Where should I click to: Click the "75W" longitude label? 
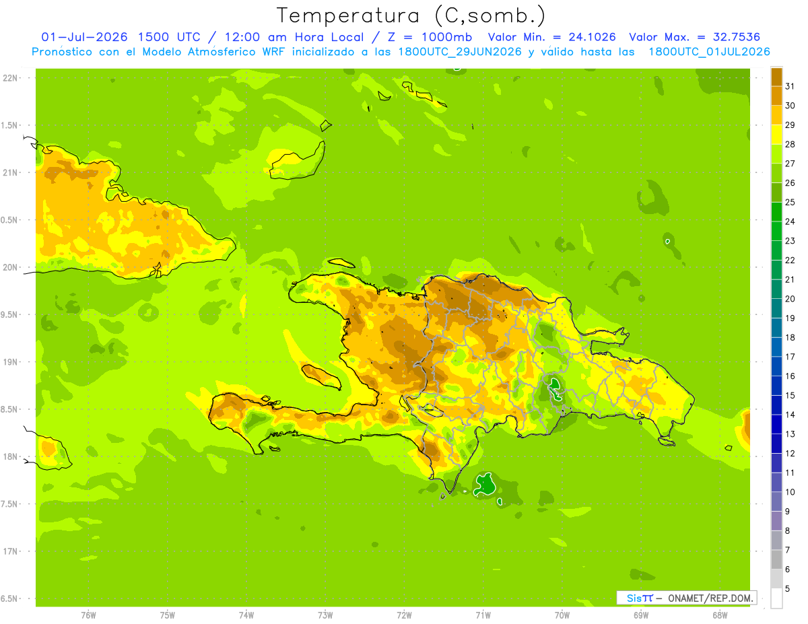pyautogui.click(x=168, y=615)
